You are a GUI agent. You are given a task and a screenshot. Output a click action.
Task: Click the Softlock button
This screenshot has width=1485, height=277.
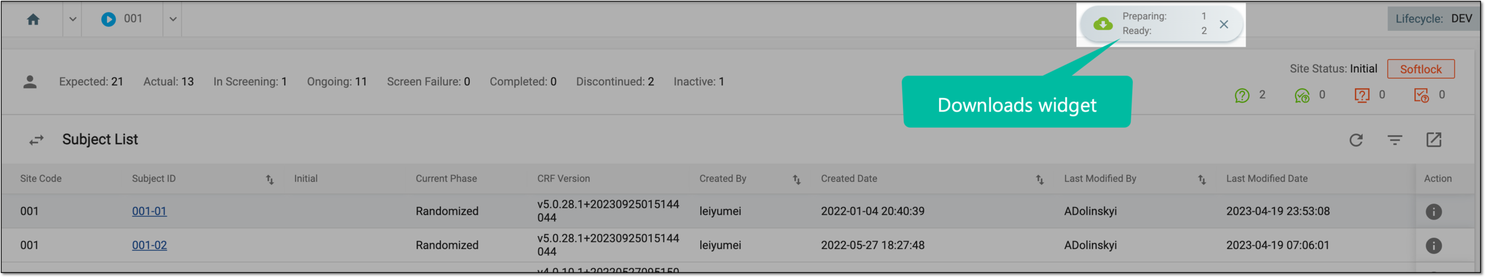[1421, 69]
